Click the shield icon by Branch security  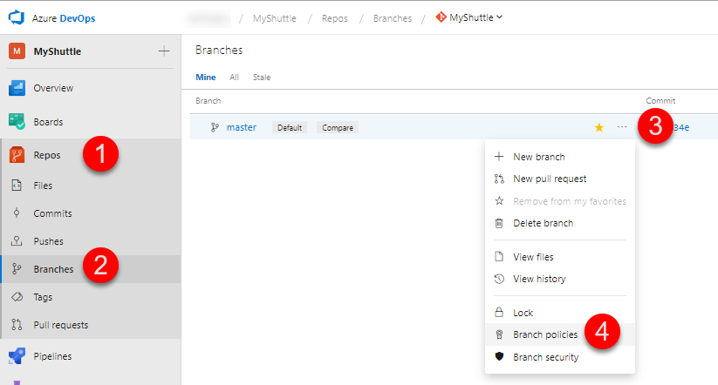(x=499, y=356)
